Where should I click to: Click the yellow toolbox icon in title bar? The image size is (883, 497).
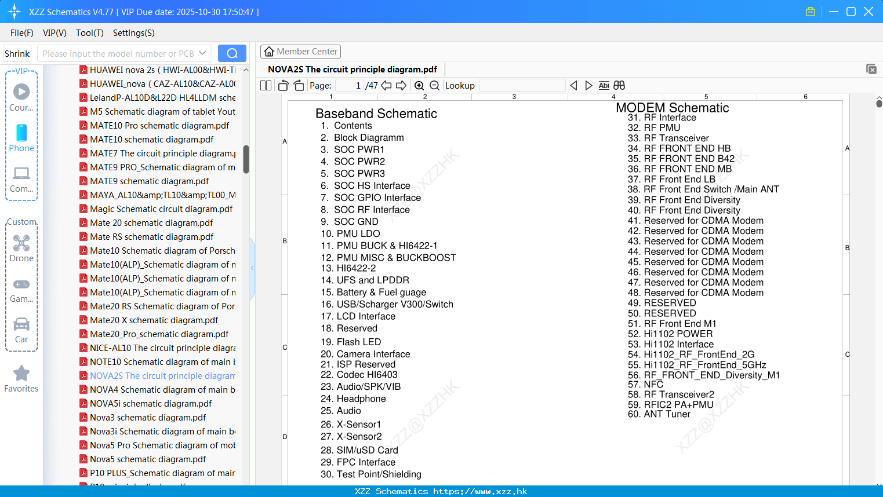point(811,12)
